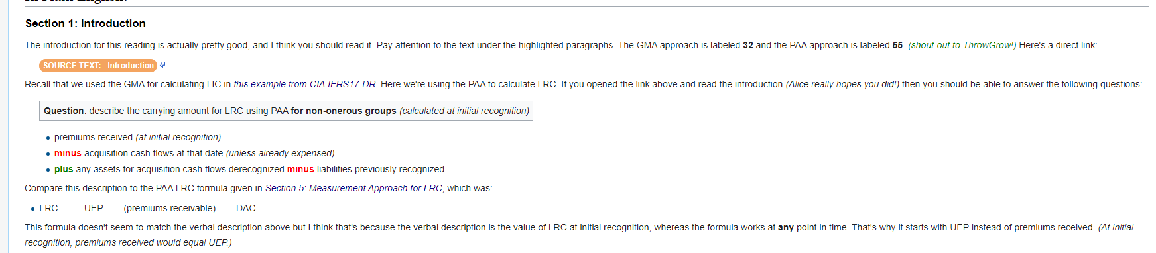Viewport: 1156px width, 253px height.
Task: Click the green 'plus' bullet word
Action: (x=64, y=170)
